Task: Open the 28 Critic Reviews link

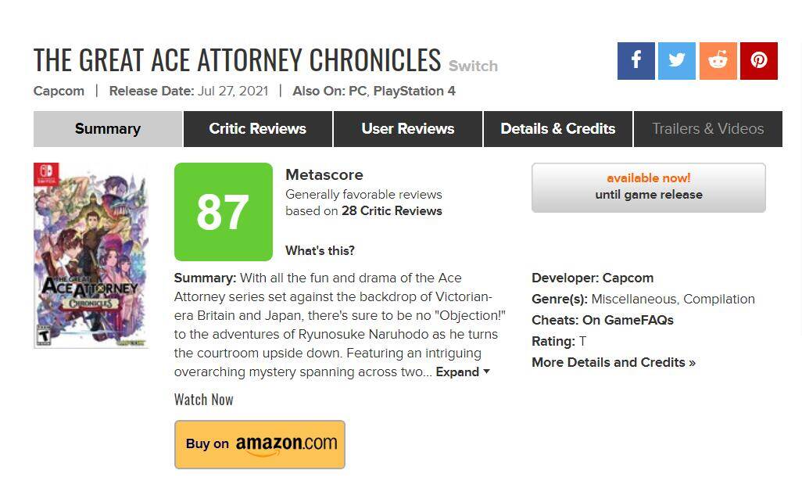Action: pyautogui.click(x=392, y=211)
